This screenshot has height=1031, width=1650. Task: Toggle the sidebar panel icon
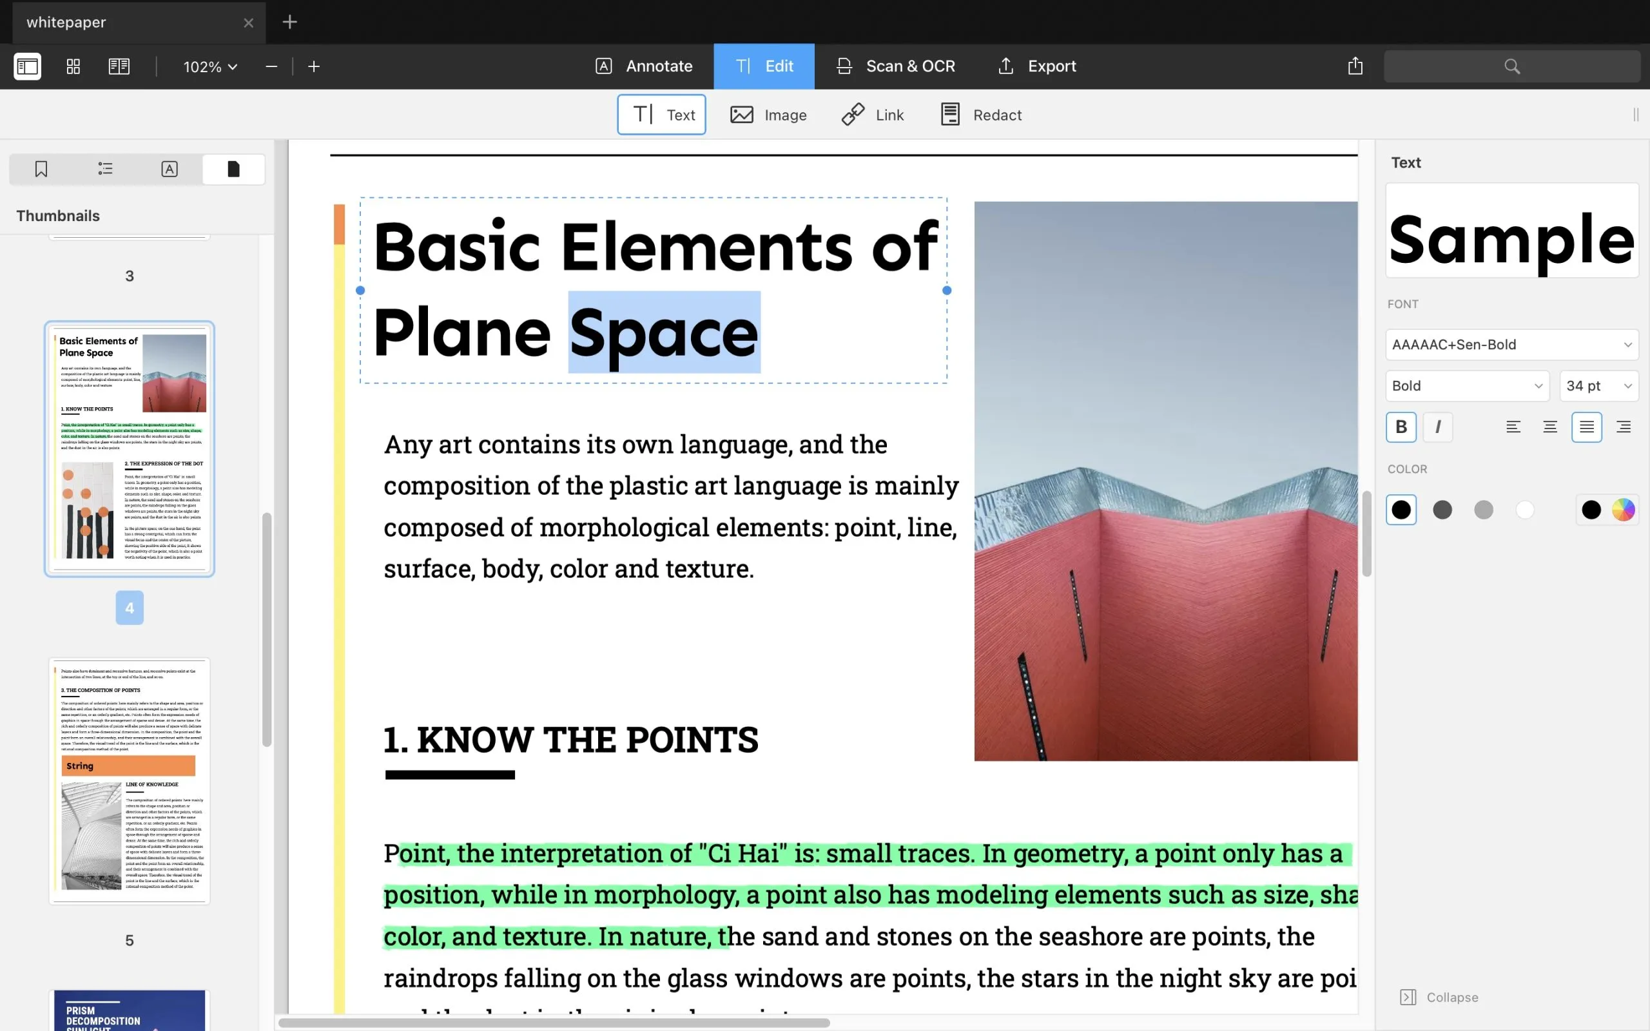tap(27, 66)
